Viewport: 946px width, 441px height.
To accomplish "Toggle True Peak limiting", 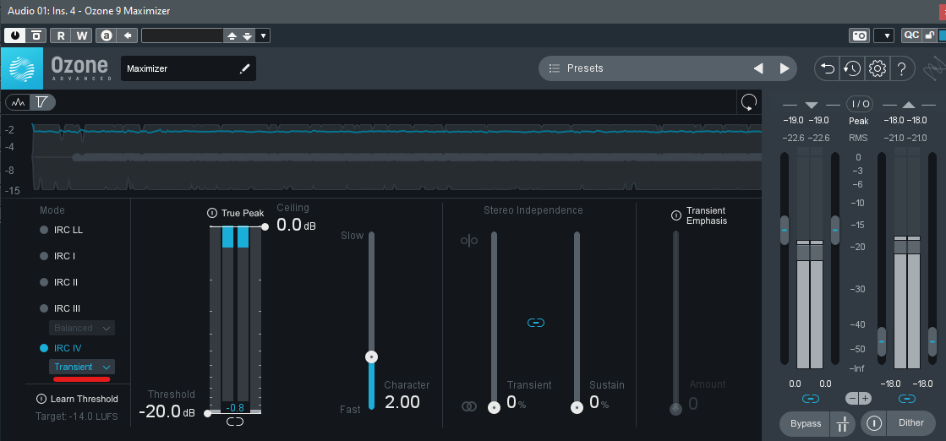I will click(x=211, y=213).
